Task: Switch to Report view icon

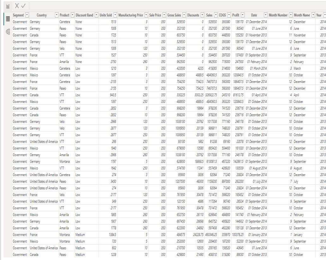Action: pyautogui.click(x=8, y=6)
